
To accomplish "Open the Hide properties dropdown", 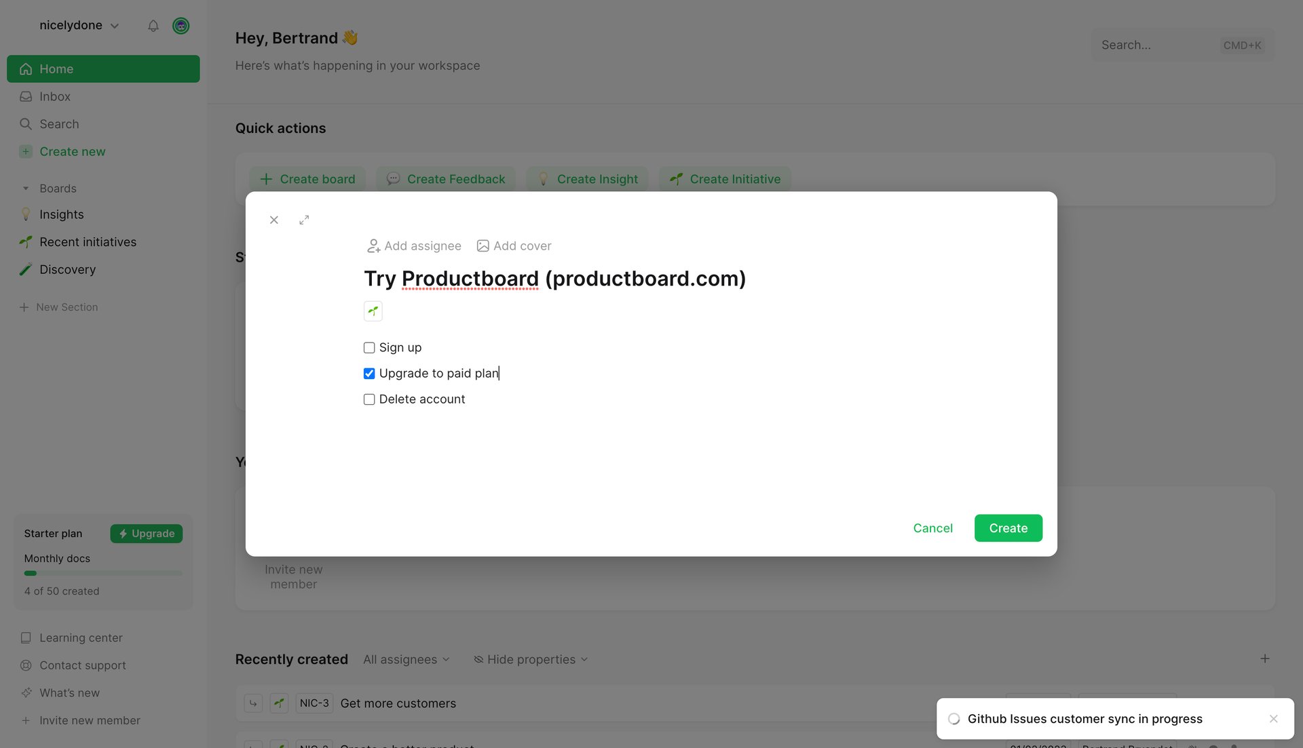I will [531, 659].
